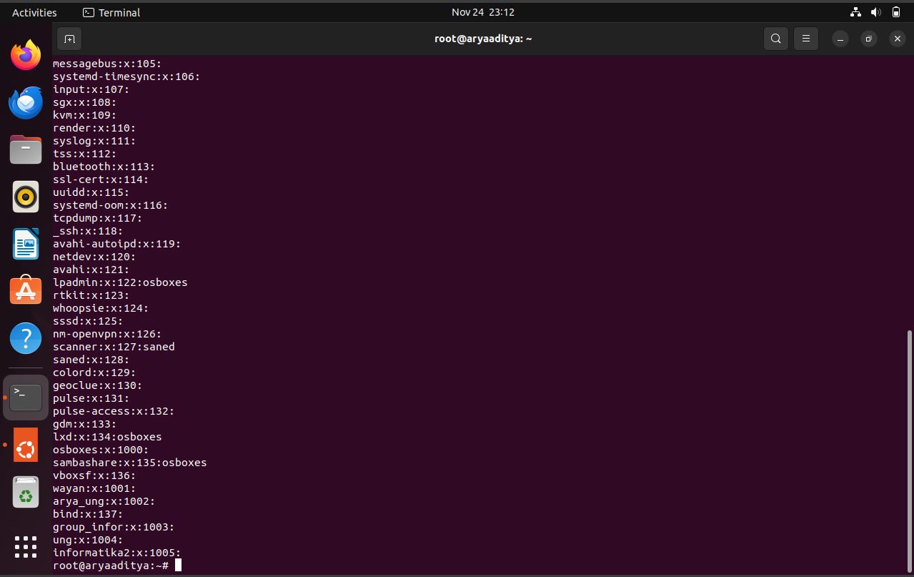The height and width of the screenshot is (577, 914).
Task: Open a new terminal tab button
Action: (x=69, y=39)
